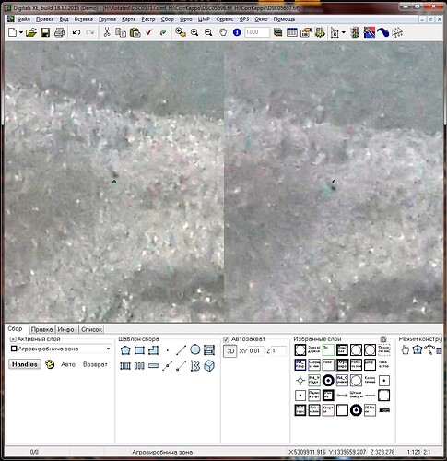Click the Save floppy disk icon
The width and height of the screenshot is (447, 461).
pos(45,32)
